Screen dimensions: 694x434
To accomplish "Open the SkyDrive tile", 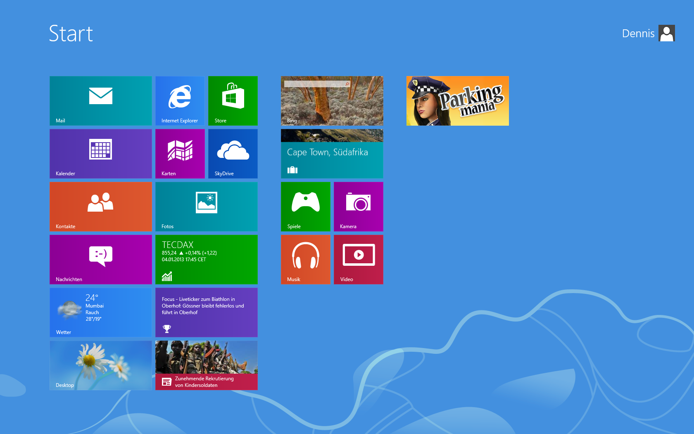I will (233, 154).
